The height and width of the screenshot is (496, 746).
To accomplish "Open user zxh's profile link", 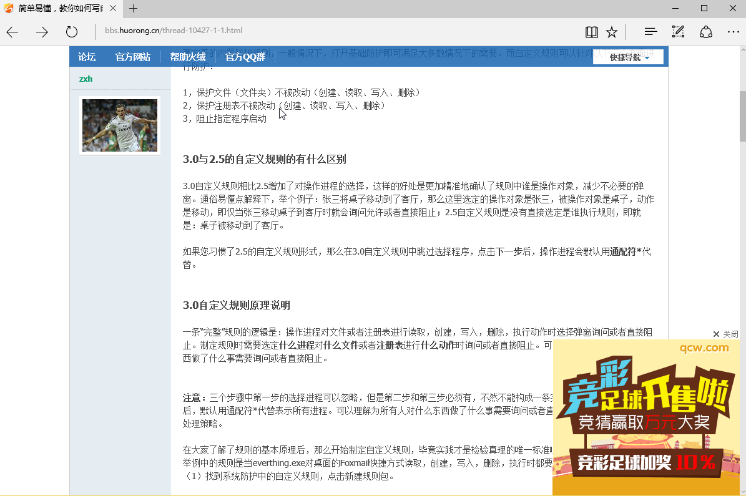I will 86,79.
